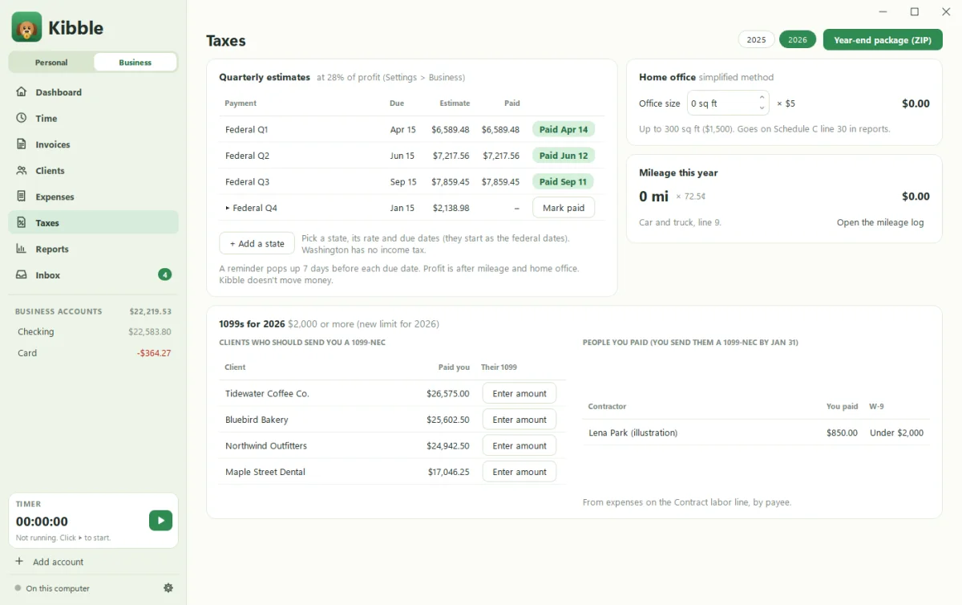962x605 pixels.
Task: Increase office size with the up arrow
Action: point(762,98)
